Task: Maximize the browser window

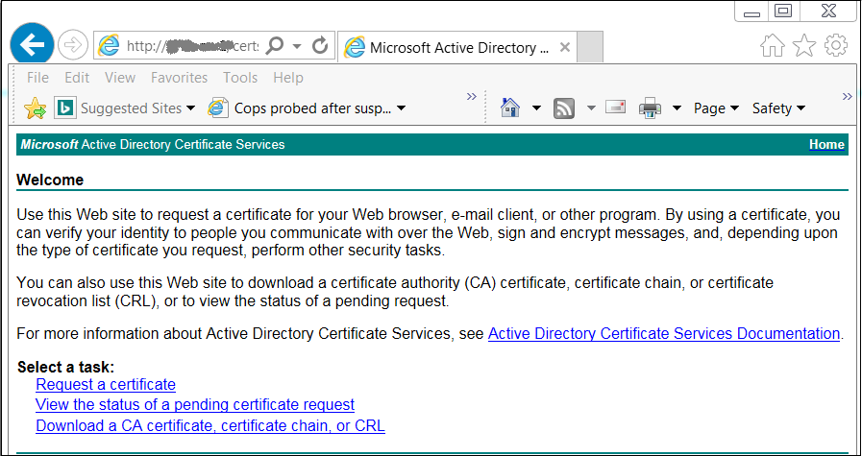Action: (x=783, y=11)
